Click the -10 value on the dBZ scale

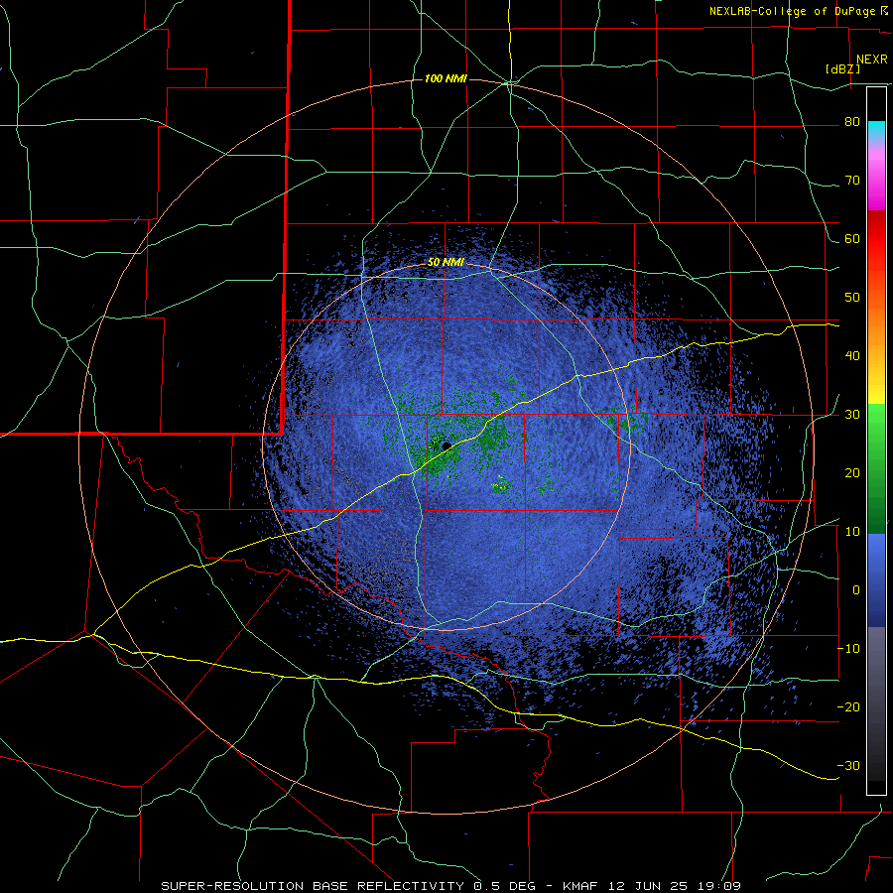[x=848, y=648]
